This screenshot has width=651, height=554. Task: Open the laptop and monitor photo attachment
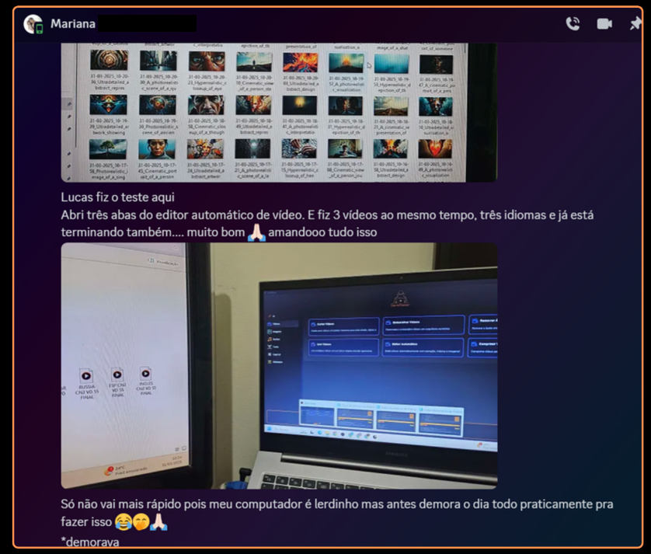pos(279,365)
